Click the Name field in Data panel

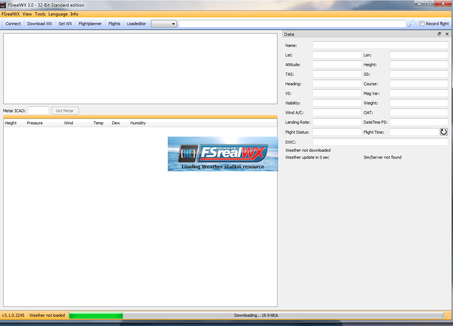pyautogui.click(x=380, y=45)
